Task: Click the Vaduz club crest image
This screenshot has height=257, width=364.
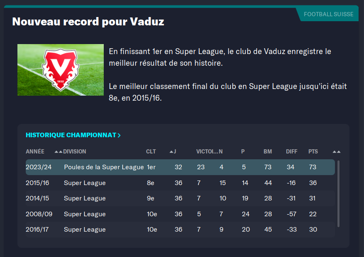Action: coord(61,70)
